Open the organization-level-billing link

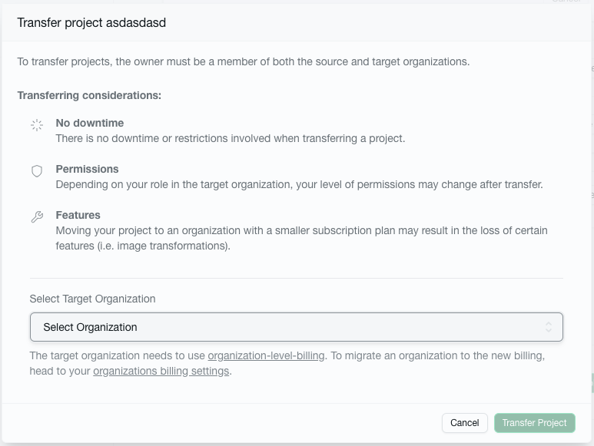coord(266,355)
